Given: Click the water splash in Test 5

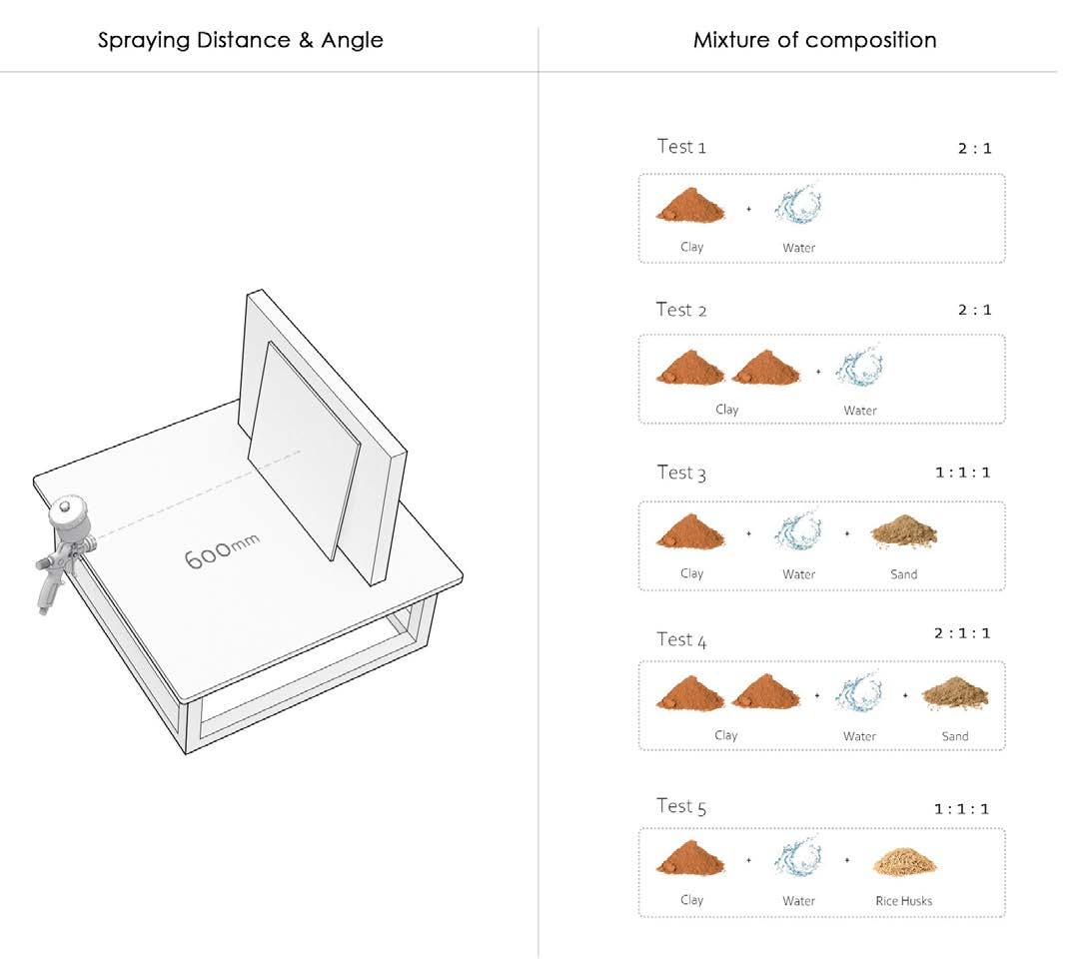Looking at the screenshot, I should (x=798, y=858).
